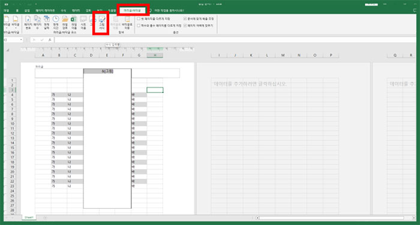Screen dimensions: 420x225
Task: Select row 25 header
Action: coord(12,196)
